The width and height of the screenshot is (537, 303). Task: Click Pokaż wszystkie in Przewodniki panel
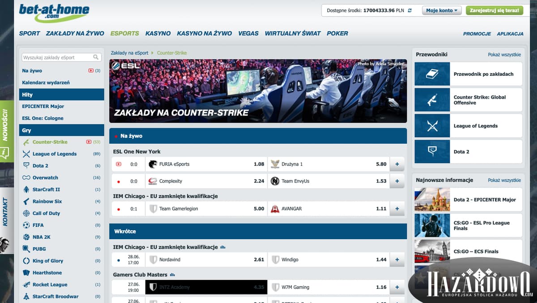click(504, 54)
